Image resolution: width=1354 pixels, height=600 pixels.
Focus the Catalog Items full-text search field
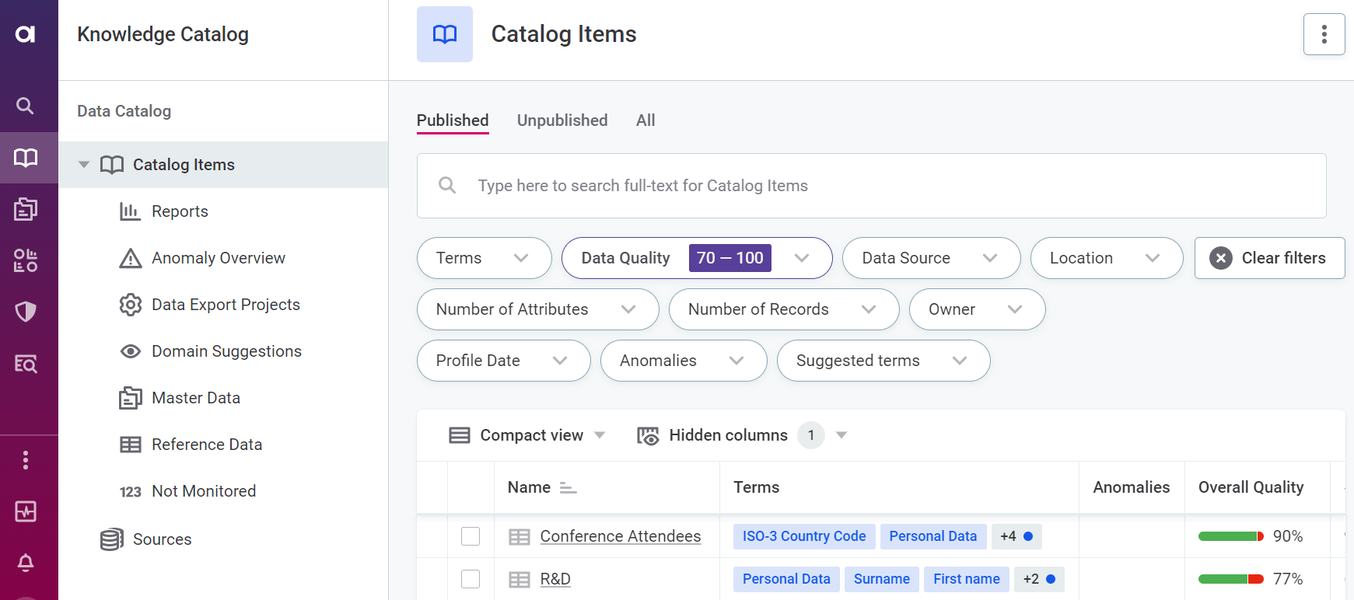(x=871, y=186)
